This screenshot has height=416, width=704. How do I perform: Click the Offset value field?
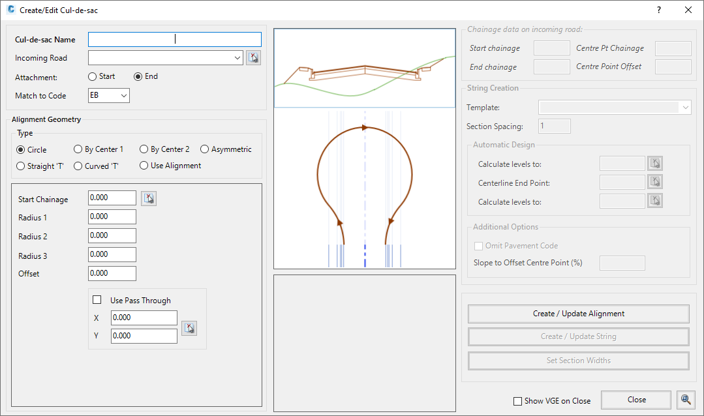(112, 273)
